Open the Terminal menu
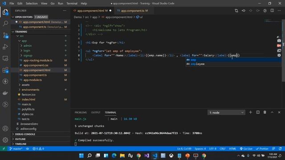The width and height of the screenshot is (285, 160). (x=72, y=3)
